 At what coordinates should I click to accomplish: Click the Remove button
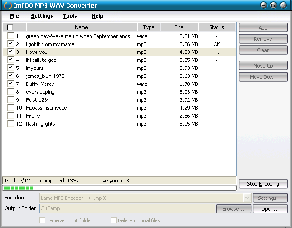[263, 39]
